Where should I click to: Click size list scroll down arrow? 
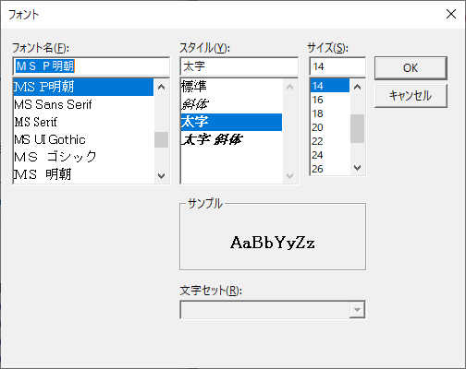(x=358, y=168)
